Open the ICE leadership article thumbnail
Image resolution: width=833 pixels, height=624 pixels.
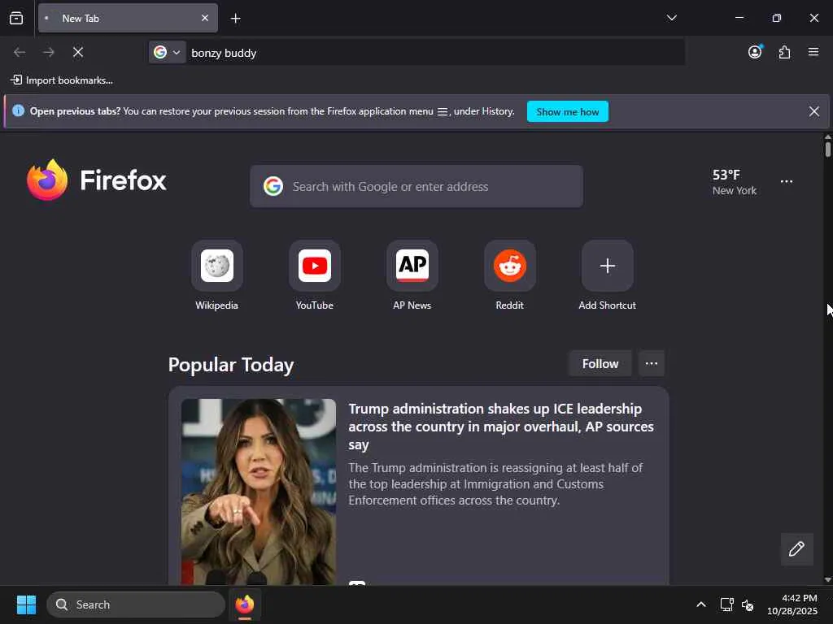pyautogui.click(x=258, y=492)
